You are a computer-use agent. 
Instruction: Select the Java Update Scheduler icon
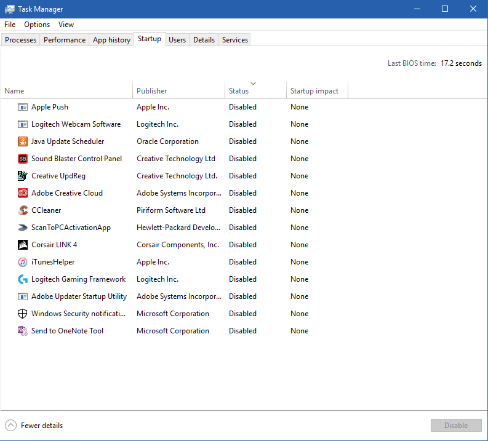click(x=22, y=141)
